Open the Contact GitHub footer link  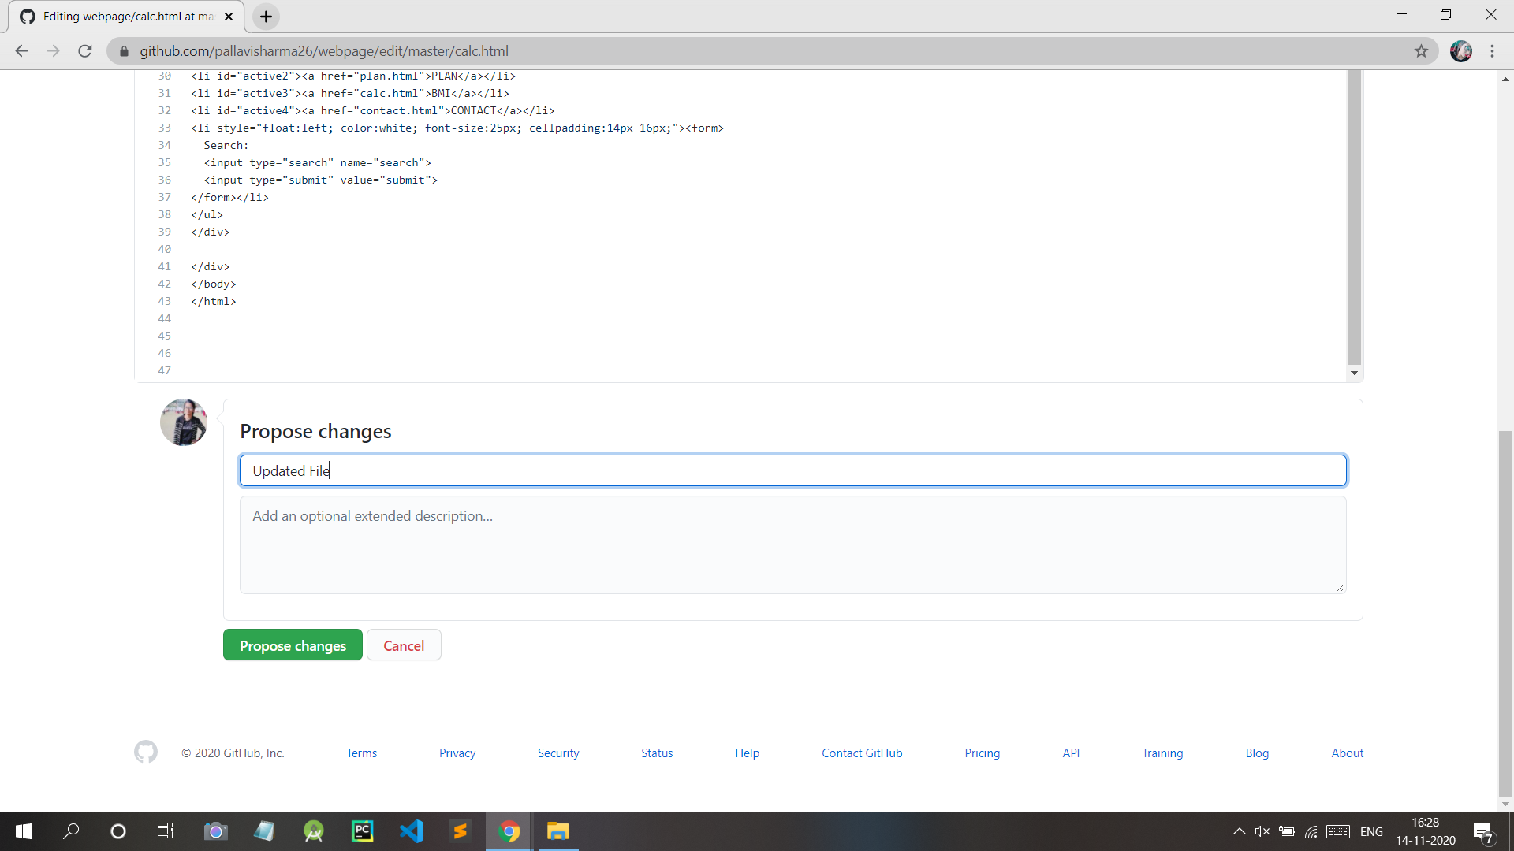click(x=861, y=753)
